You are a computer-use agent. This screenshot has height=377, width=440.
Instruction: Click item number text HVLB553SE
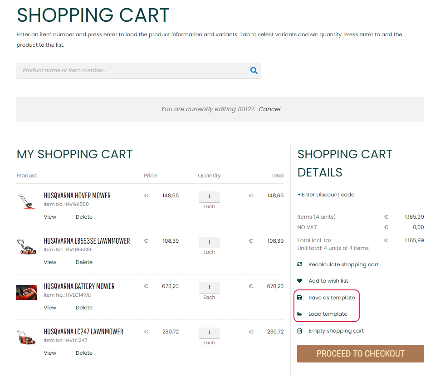pos(79,250)
